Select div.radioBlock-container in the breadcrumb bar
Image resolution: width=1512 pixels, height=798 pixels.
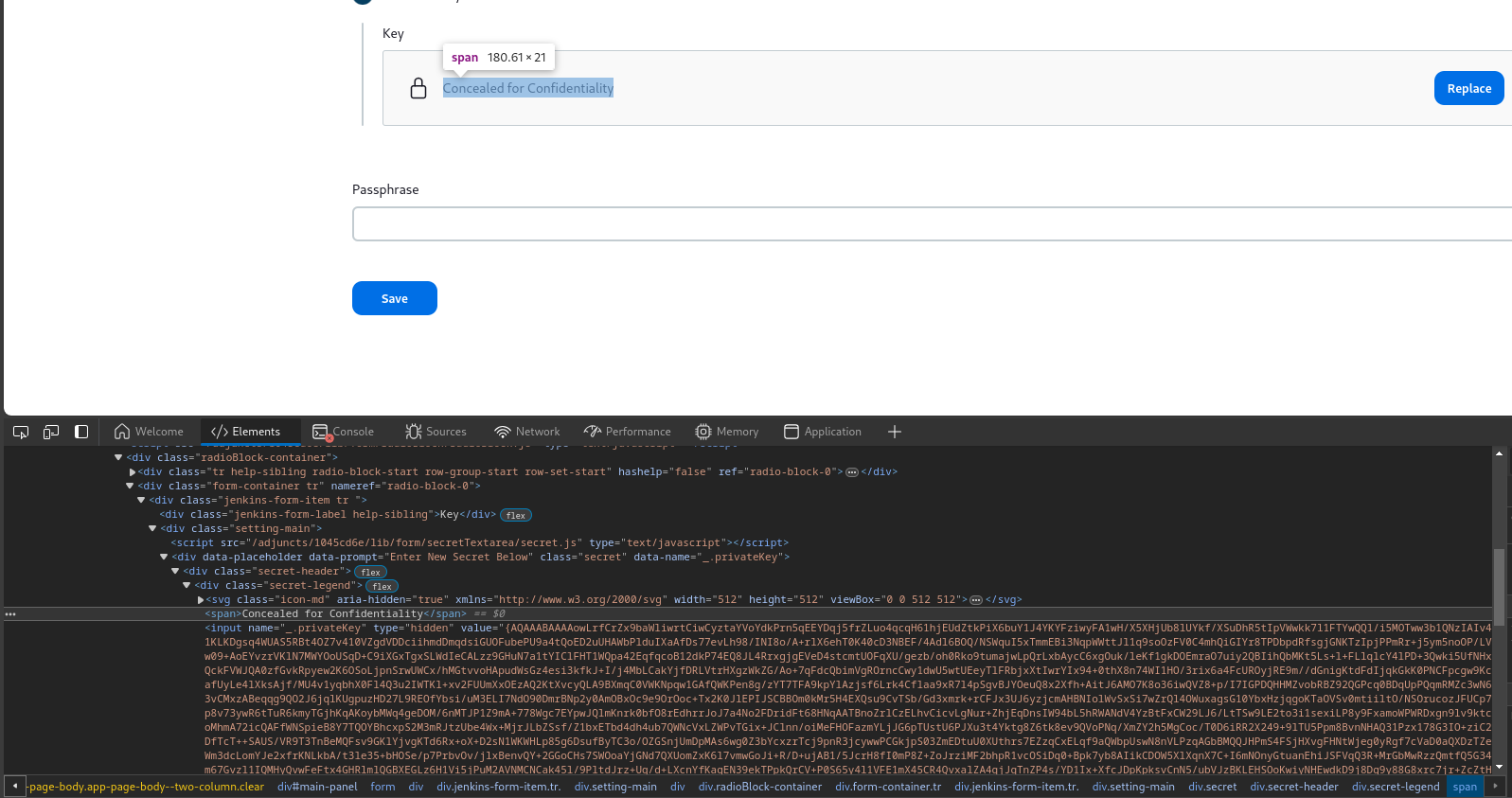(759, 787)
